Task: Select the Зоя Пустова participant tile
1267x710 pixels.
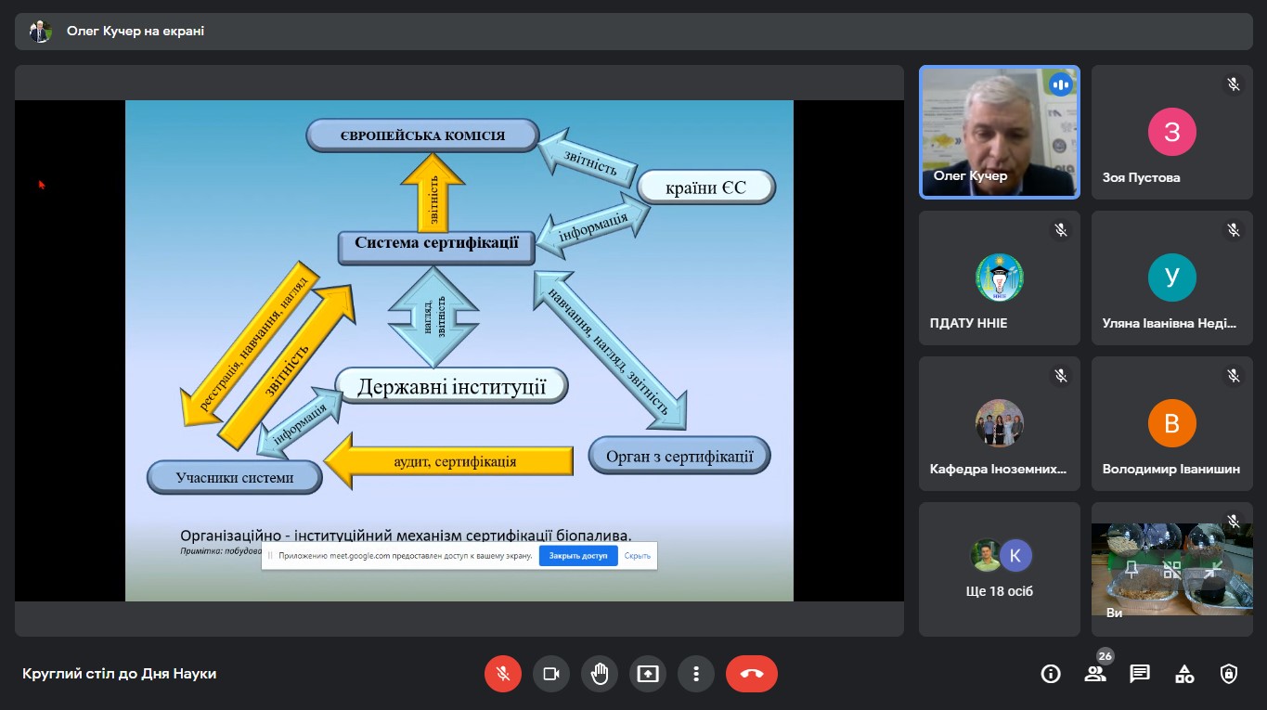Action: point(1171,132)
